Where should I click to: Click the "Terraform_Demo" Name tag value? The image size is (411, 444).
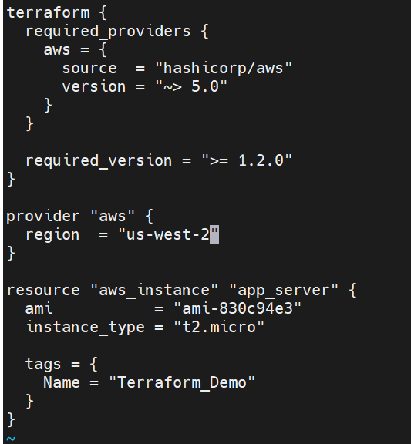click(182, 382)
